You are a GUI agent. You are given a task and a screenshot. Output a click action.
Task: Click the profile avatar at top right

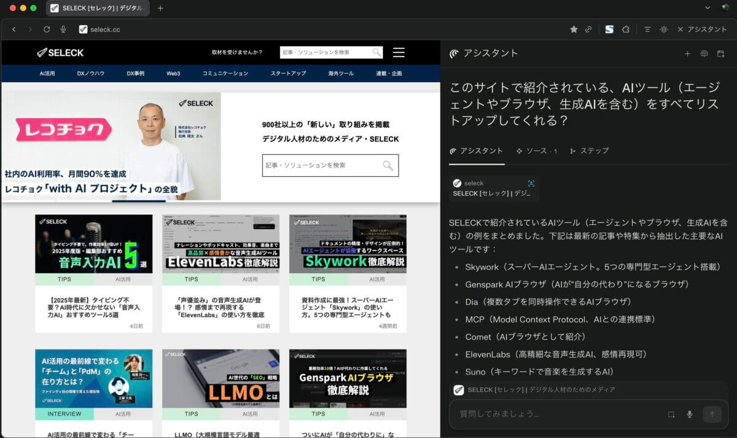pos(725,8)
